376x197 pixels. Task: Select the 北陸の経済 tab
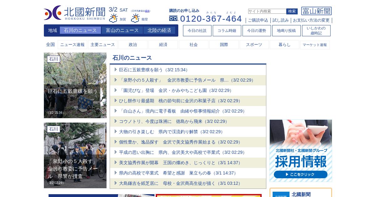(x=159, y=30)
